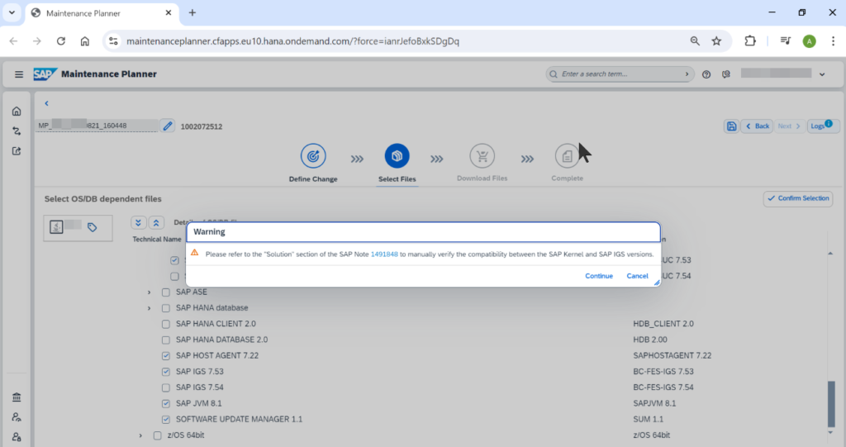The image size is (846, 447).
Task: Click the Back button
Action: point(757,126)
